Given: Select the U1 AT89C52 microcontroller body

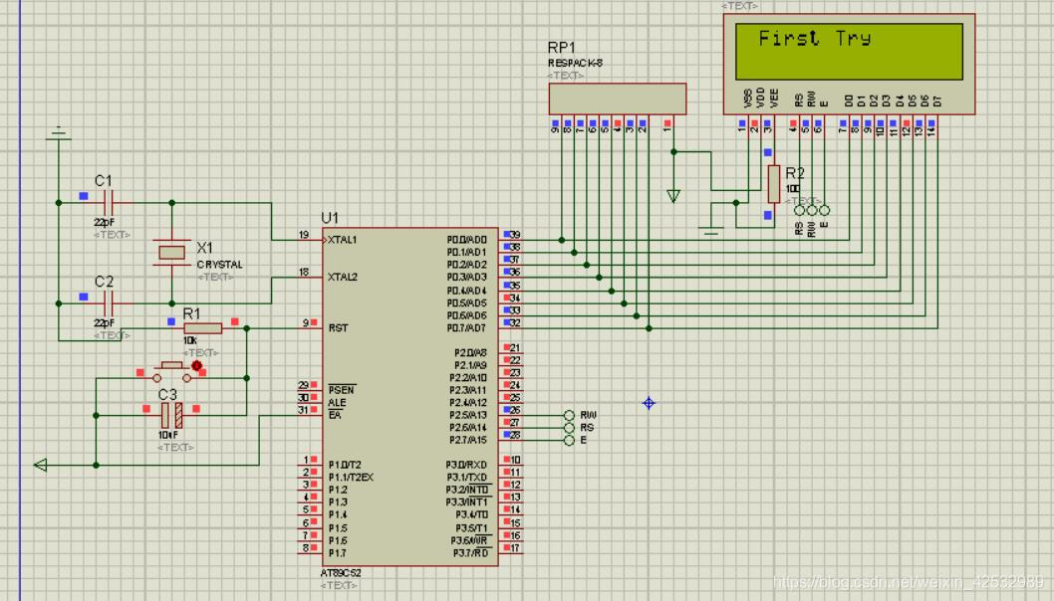Looking at the screenshot, I should 413,398.
